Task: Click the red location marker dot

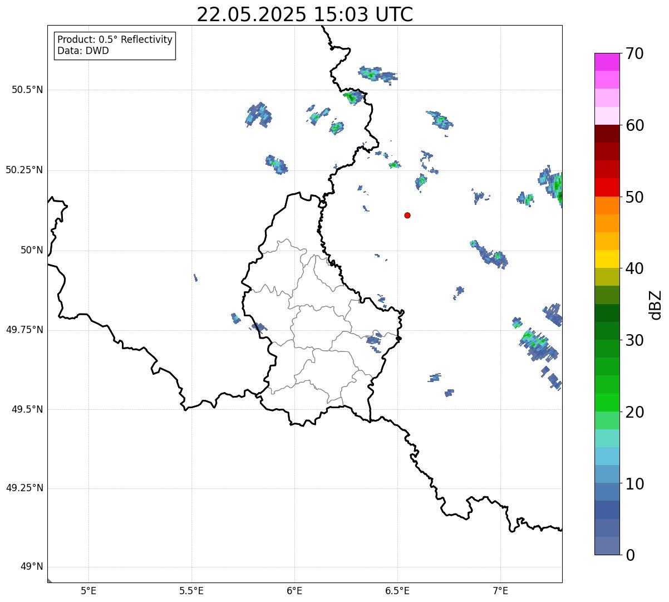Action: pyautogui.click(x=407, y=215)
